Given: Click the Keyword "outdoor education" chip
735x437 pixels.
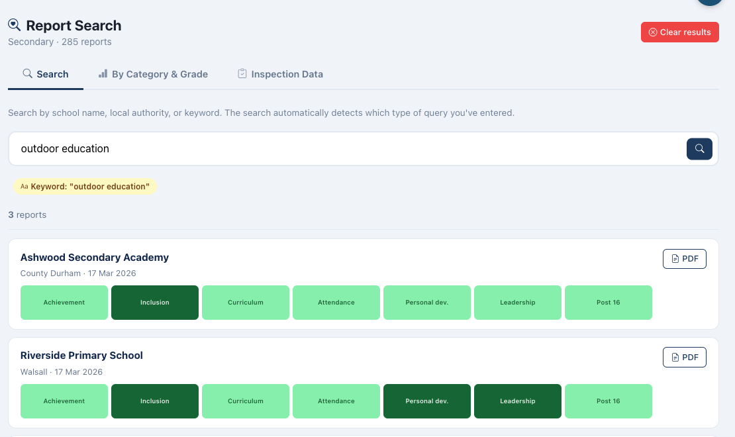Looking at the screenshot, I should [x=85, y=187].
